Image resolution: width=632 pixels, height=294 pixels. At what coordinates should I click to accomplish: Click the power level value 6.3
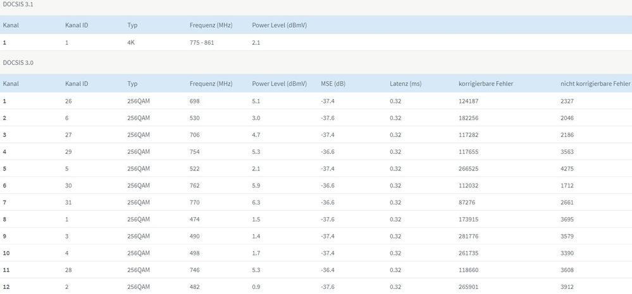pos(257,203)
